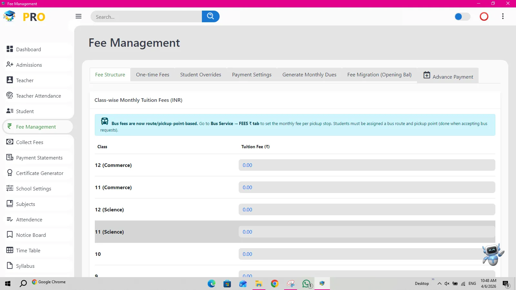Click the calendar-plus icon on Advance Payment

pyautogui.click(x=427, y=75)
